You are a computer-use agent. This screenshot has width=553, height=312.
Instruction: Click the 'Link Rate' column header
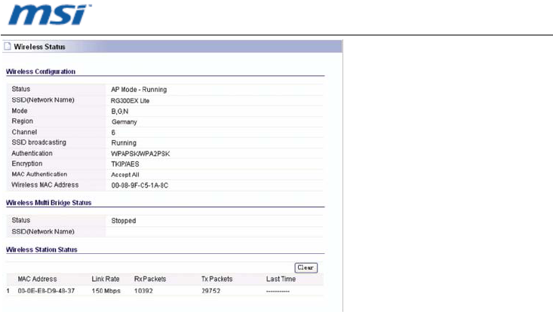tap(106, 279)
